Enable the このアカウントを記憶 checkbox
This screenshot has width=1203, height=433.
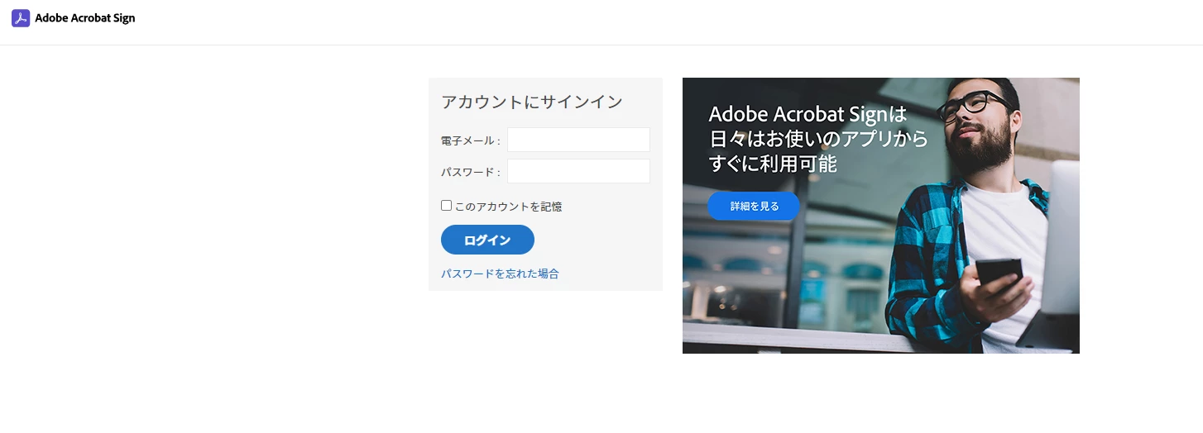[x=447, y=206]
